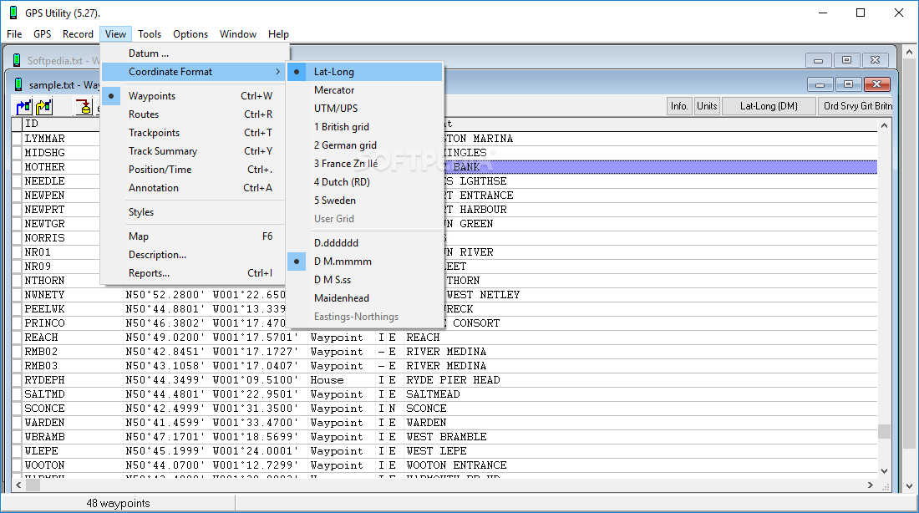Switch to D.dddddd decimal degrees format
The width and height of the screenshot is (919, 513).
pyautogui.click(x=364, y=243)
